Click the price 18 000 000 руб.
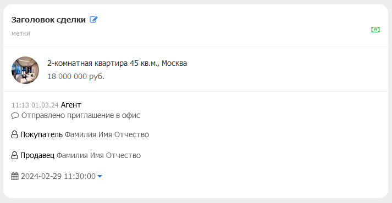The image size is (392, 203). click(x=76, y=76)
